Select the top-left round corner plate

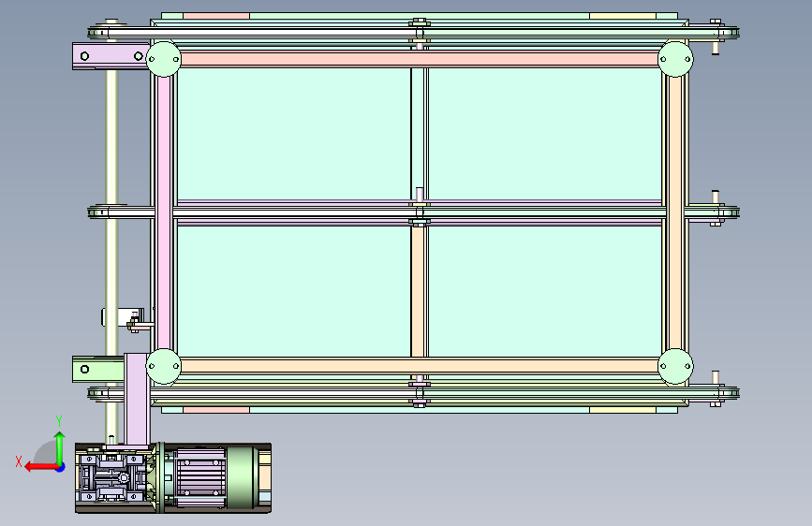[x=164, y=59]
